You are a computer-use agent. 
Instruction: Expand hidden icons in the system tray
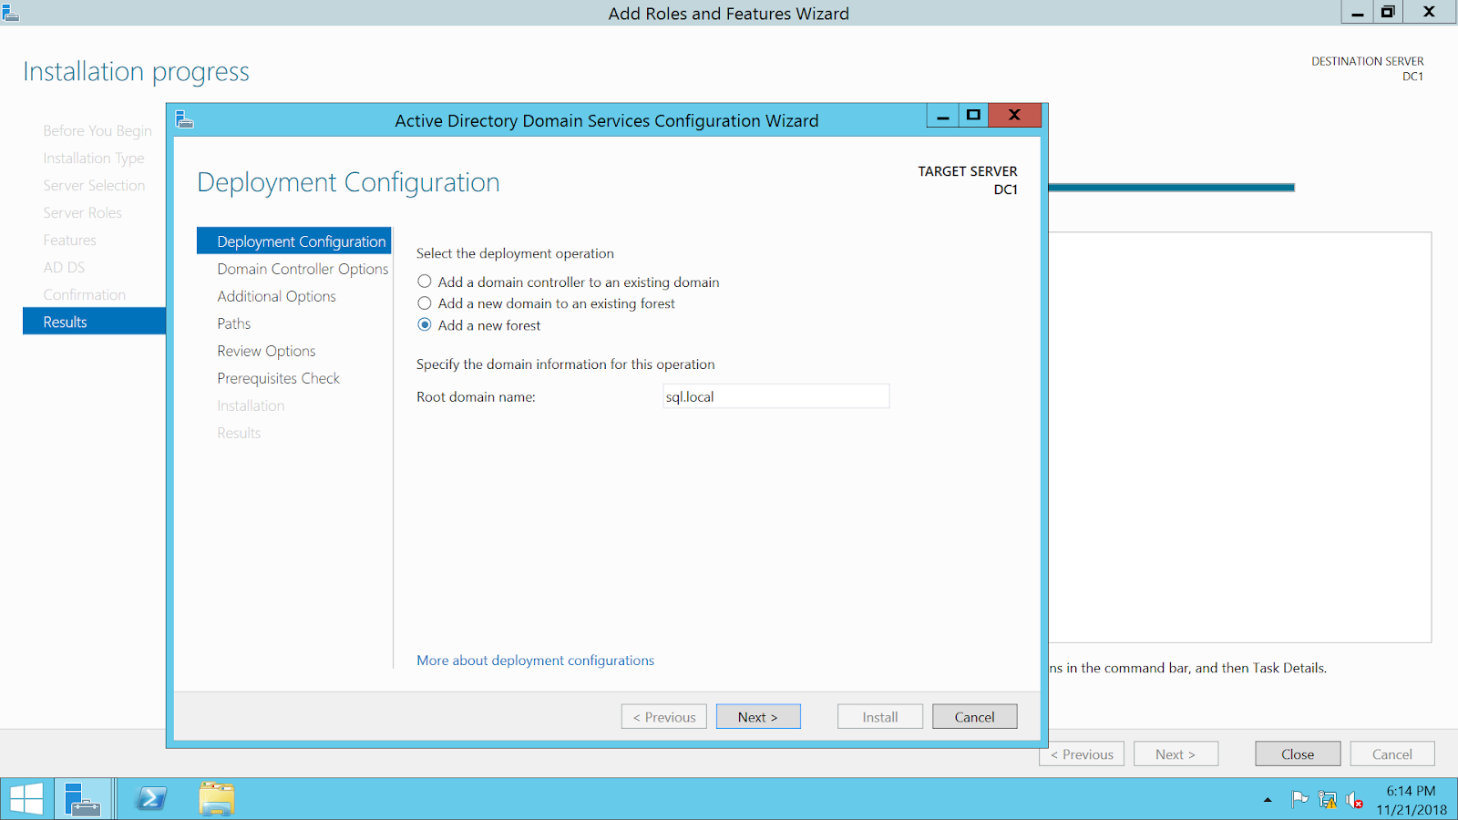point(1268,799)
